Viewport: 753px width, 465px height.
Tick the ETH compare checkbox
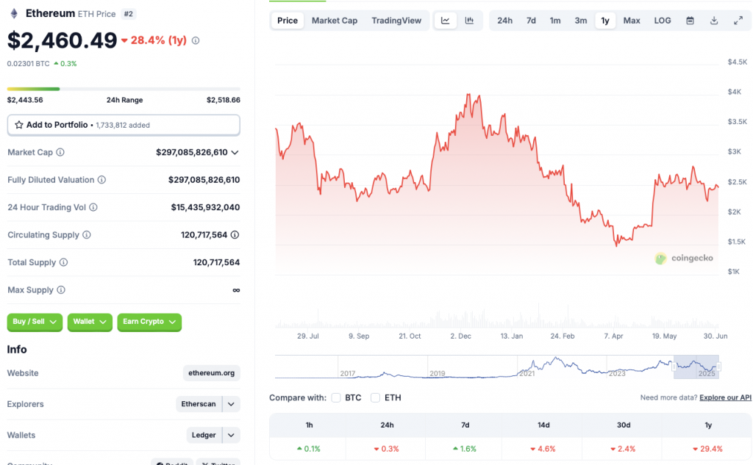[376, 398]
